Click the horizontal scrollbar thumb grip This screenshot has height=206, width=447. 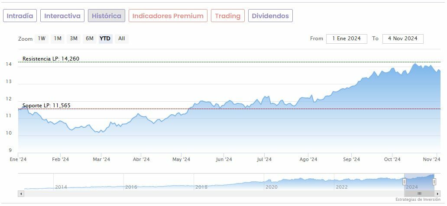(419, 193)
